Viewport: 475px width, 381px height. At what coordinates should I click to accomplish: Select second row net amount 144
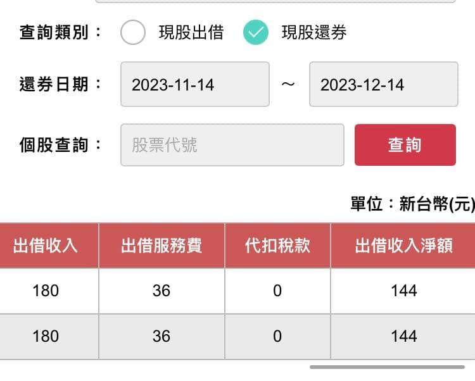click(403, 336)
